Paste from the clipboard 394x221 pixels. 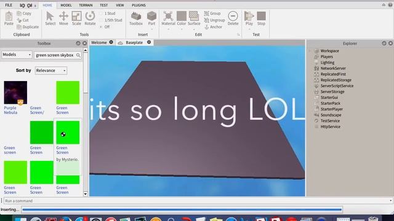click(9, 18)
